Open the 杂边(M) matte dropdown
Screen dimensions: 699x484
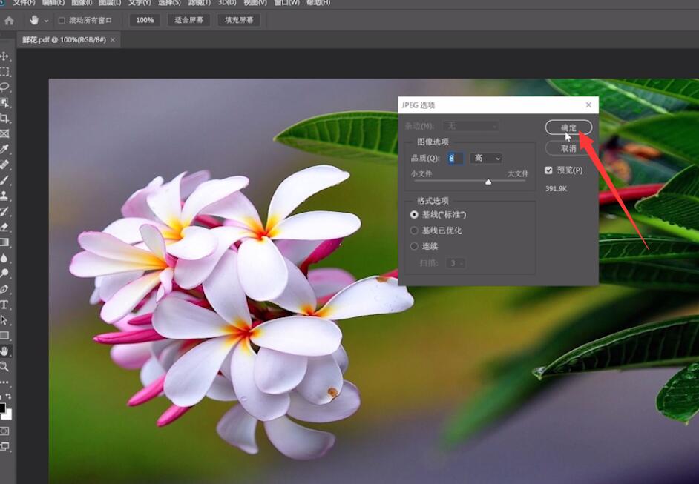(470, 127)
